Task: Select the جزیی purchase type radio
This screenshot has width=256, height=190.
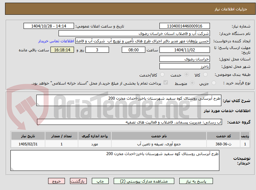Action: [214, 83]
